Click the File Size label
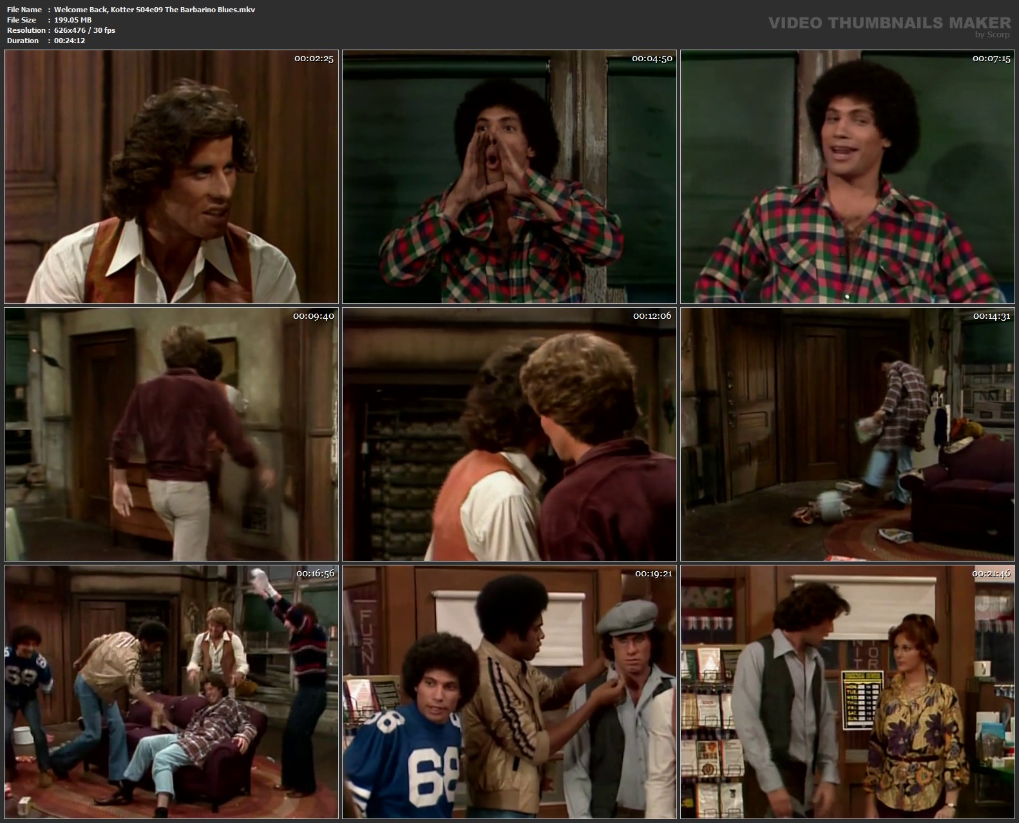Viewport: 1019px width, 823px height. click(x=22, y=20)
